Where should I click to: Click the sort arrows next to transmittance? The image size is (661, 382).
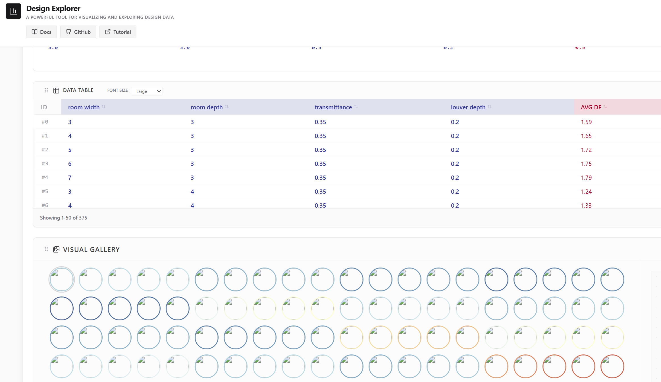tap(356, 107)
